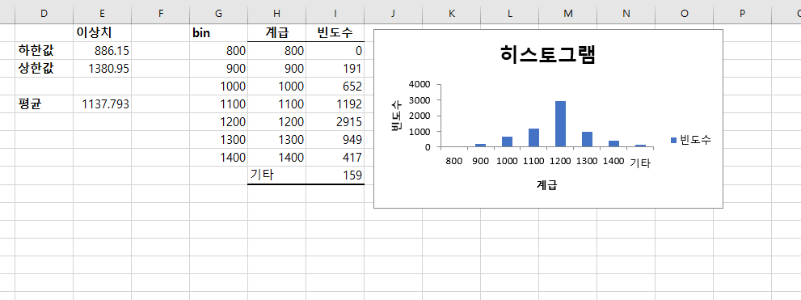The image size is (801, 300).
Task: Click the 계급 value 1200 in column H
Action: [277, 121]
